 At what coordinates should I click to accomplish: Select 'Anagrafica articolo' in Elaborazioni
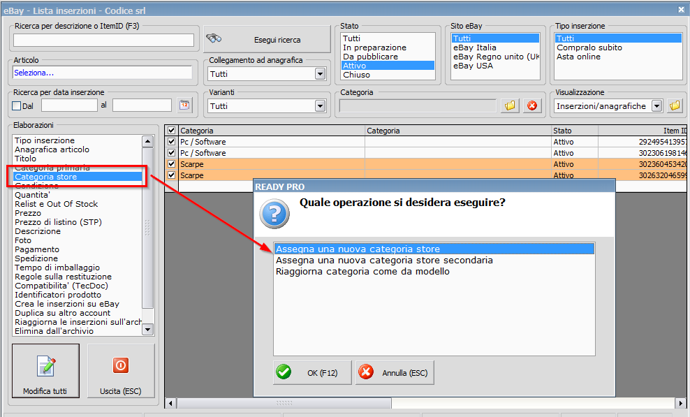point(78,149)
